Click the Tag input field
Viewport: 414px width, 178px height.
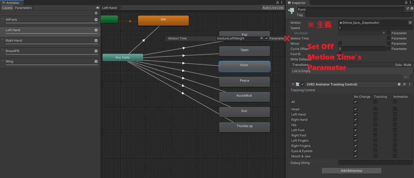click(359, 15)
